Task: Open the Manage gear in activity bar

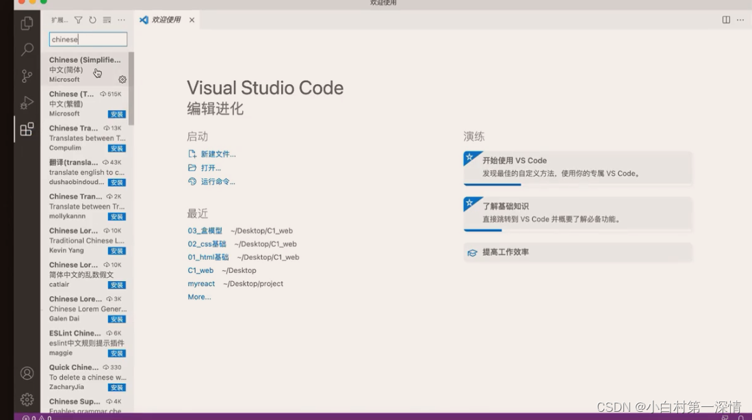Action: pyautogui.click(x=27, y=399)
